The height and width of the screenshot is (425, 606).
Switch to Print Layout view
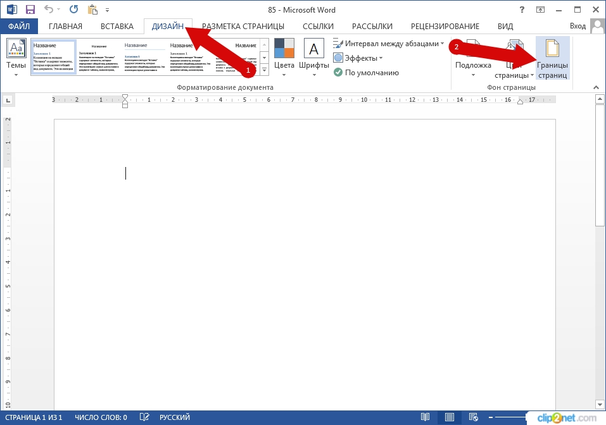449,417
